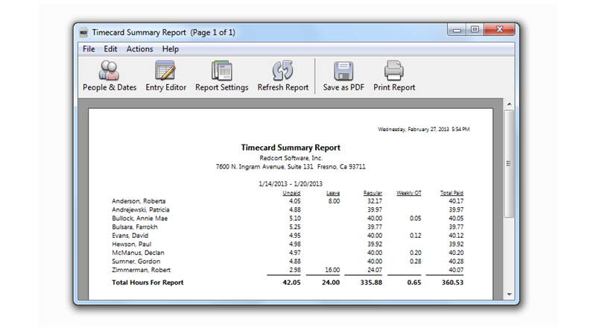Click the scrollbar up arrow
The width and height of the screenshot is (596, 331).
coord(509,104)
